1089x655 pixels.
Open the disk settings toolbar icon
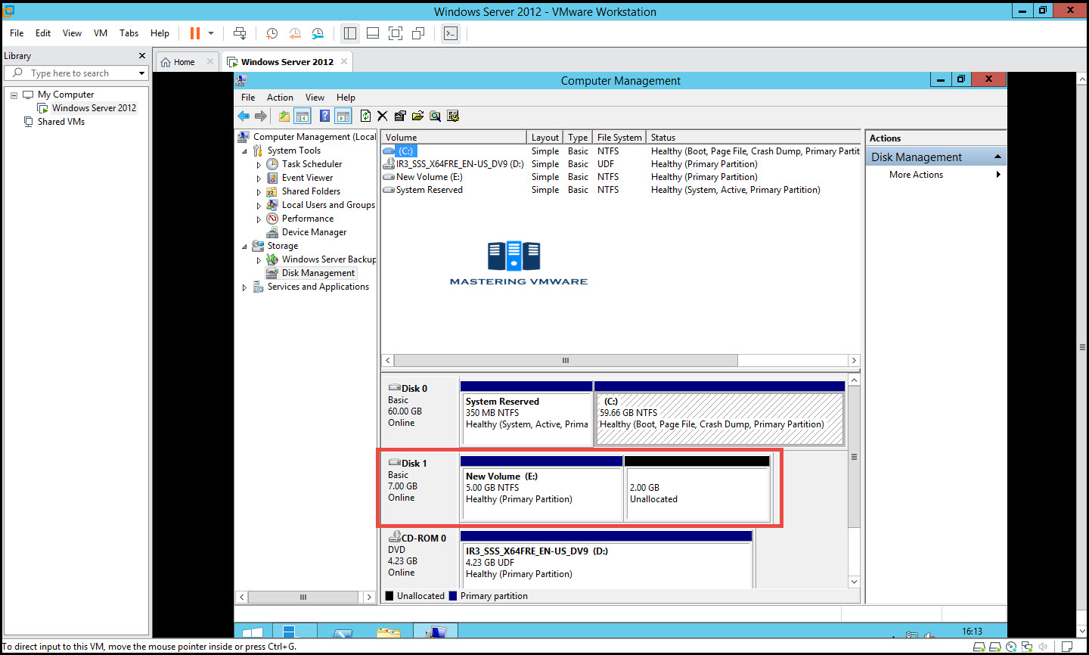coord(453,116)
